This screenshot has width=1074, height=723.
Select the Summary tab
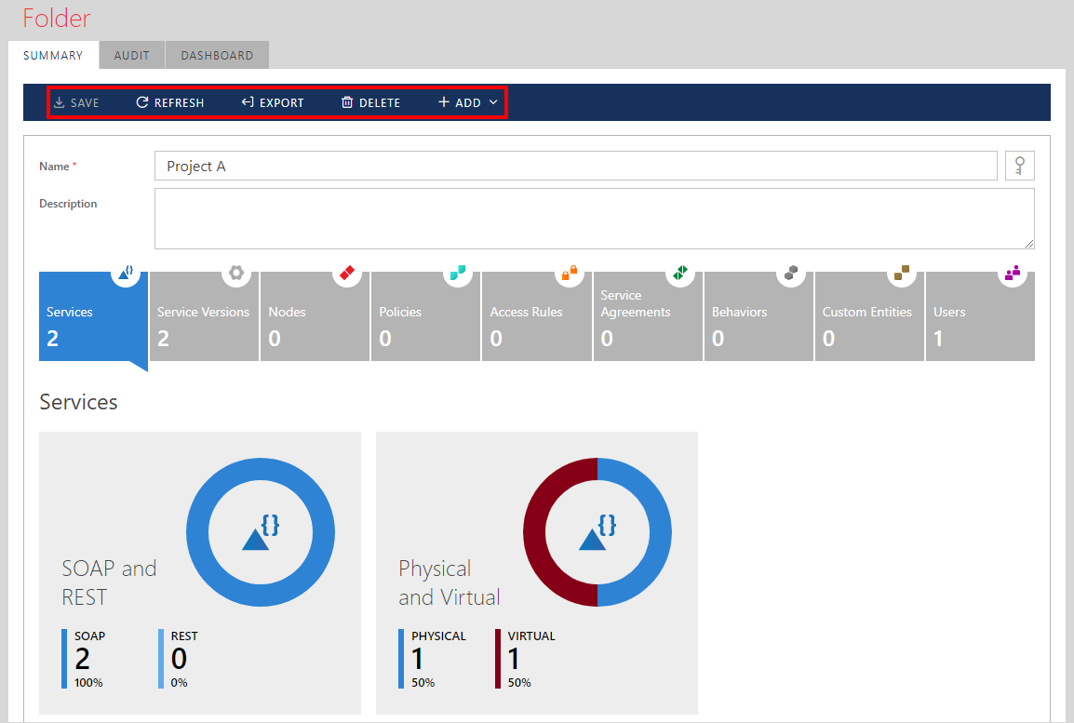click(53, 55)
